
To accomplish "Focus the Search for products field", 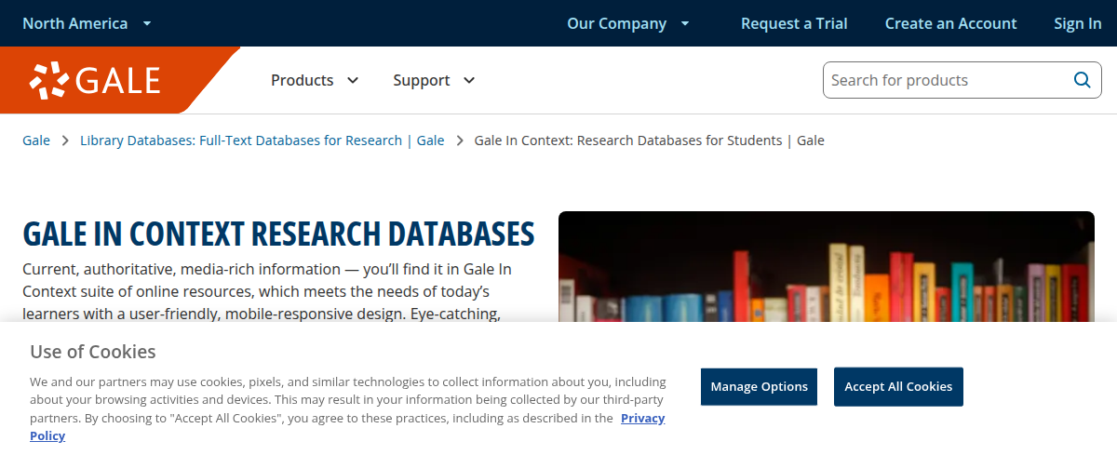I will [x=945, y=80].
